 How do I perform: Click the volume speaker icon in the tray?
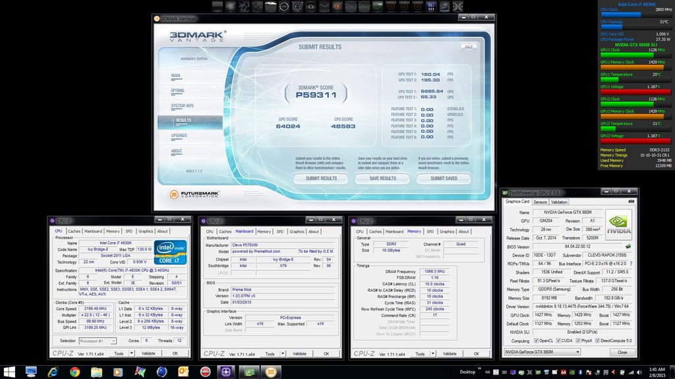pyautogui.click(x=639, y=372)
